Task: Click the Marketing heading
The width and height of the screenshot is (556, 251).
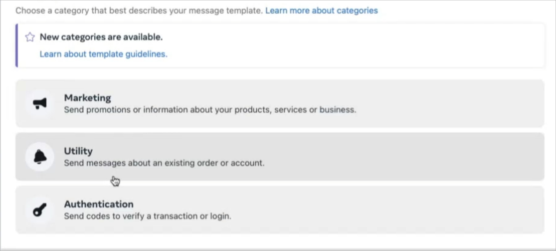Action: (87, 98)
